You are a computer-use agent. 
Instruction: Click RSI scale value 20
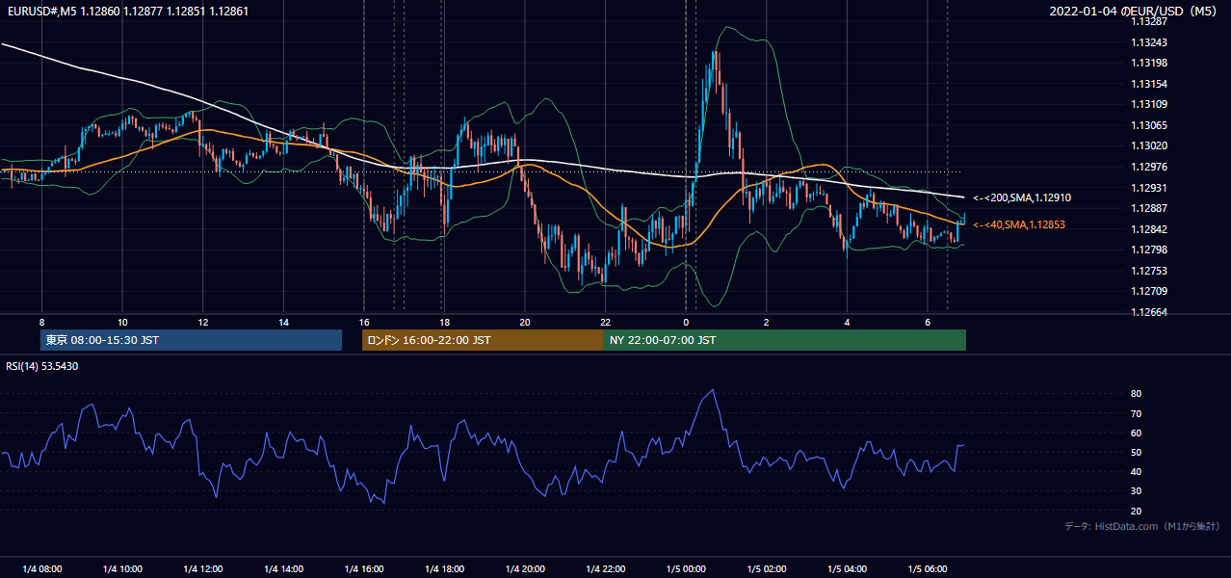(1136, 511)
